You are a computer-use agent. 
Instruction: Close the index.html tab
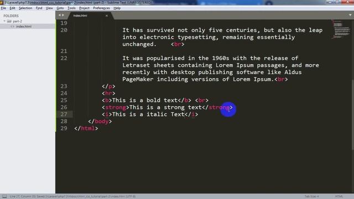(x=107, y=16)
